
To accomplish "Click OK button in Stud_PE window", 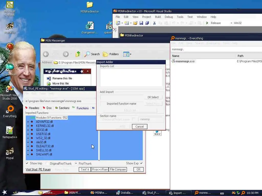I will point(138,169).
